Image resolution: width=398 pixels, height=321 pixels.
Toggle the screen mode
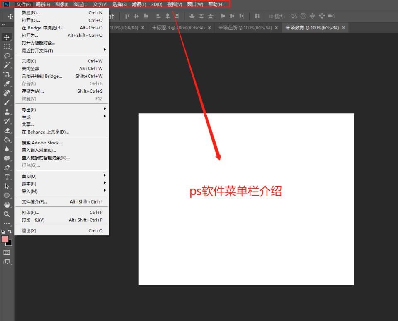point(7,261)
